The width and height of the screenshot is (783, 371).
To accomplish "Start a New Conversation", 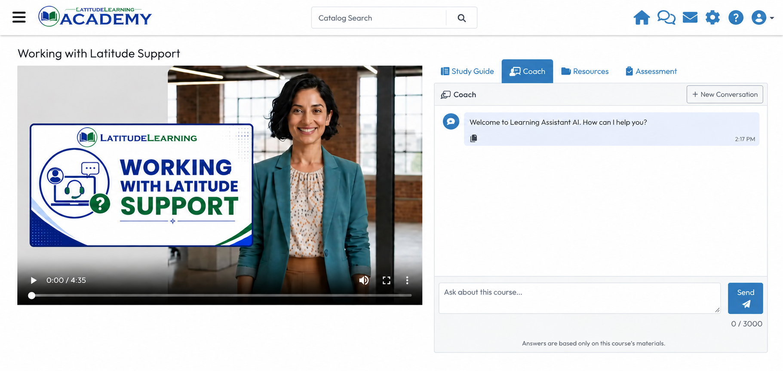I will [725, 94].
